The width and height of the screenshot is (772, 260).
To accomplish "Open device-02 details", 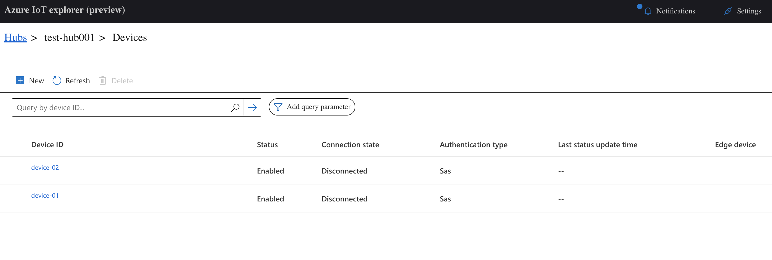I will point(45,167).
